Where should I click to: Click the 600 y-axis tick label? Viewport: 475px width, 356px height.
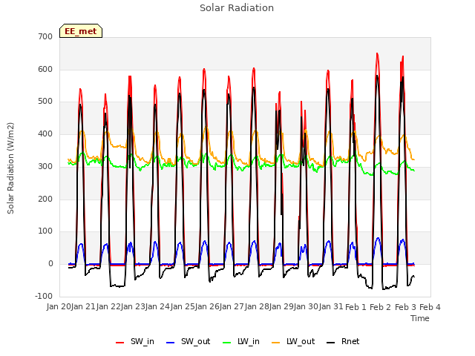coord(45,69)
